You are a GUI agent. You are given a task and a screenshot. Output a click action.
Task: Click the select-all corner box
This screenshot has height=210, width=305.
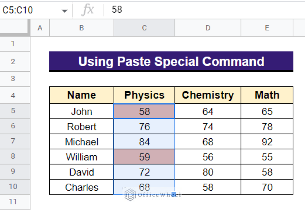click(15, 27)
